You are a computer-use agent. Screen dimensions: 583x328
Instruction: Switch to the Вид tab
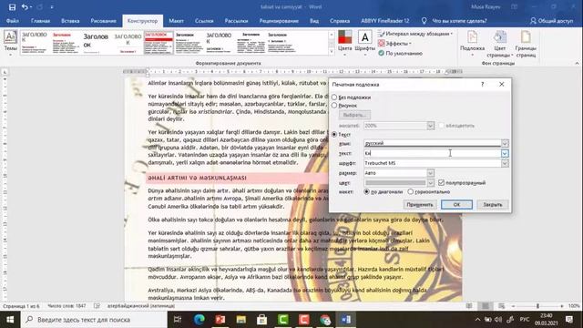[314, 21]
